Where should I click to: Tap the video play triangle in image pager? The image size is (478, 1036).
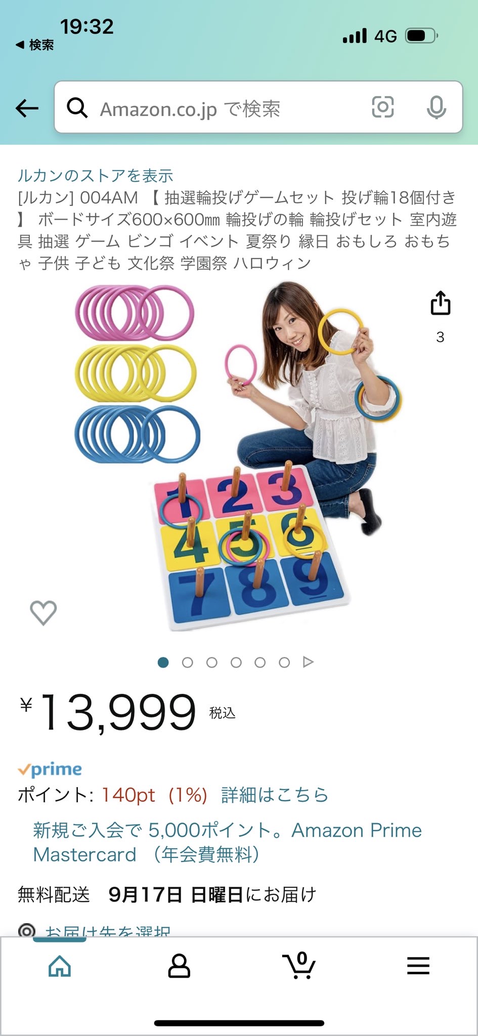point(308,662)
